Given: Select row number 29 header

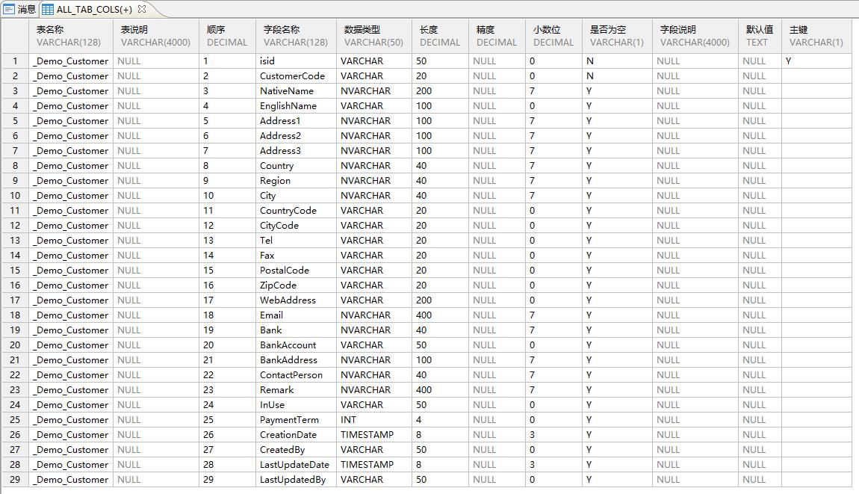Looking at the screenshot, I should 15,480.
